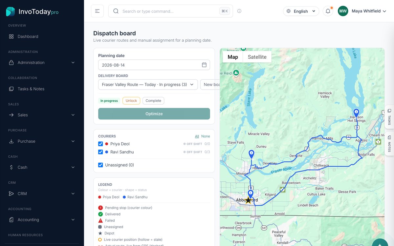The height and width of the screenshot is (246, 394).
Task: Click the Sales arrow icon
Action: pyautogui.click(x=11, y=115)
